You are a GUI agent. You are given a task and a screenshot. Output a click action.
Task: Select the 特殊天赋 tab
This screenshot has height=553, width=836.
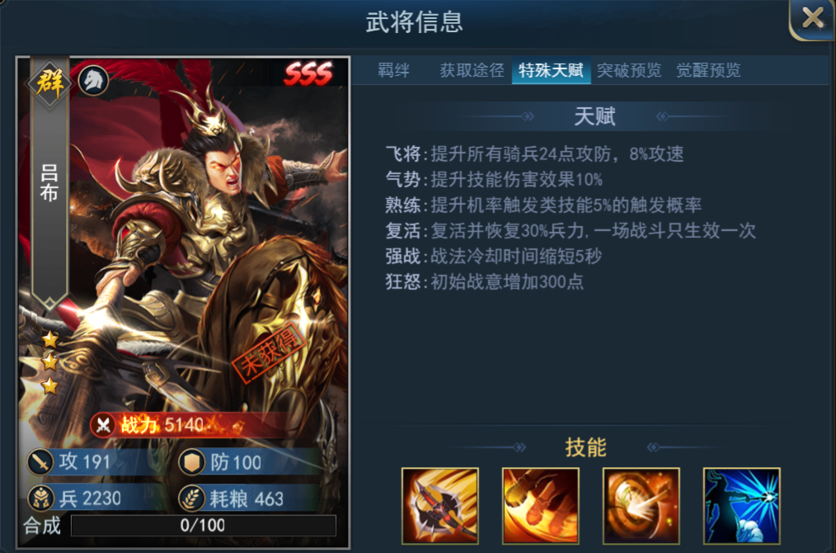tap(552, 70)
